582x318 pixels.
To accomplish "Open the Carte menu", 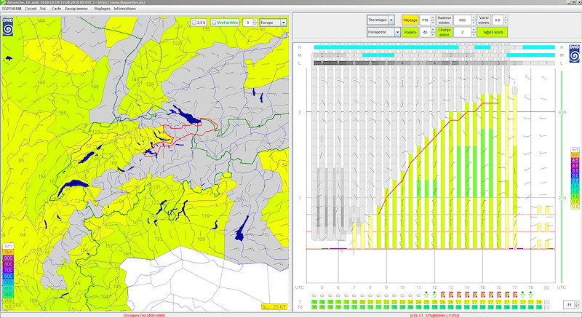I will point(57,9).
